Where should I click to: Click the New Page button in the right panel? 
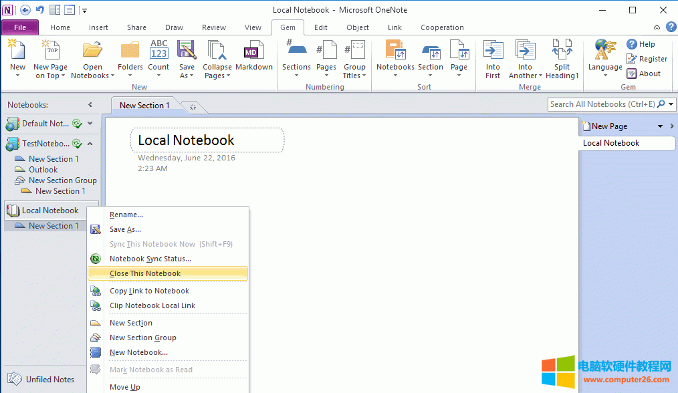[x=608, y=126]
